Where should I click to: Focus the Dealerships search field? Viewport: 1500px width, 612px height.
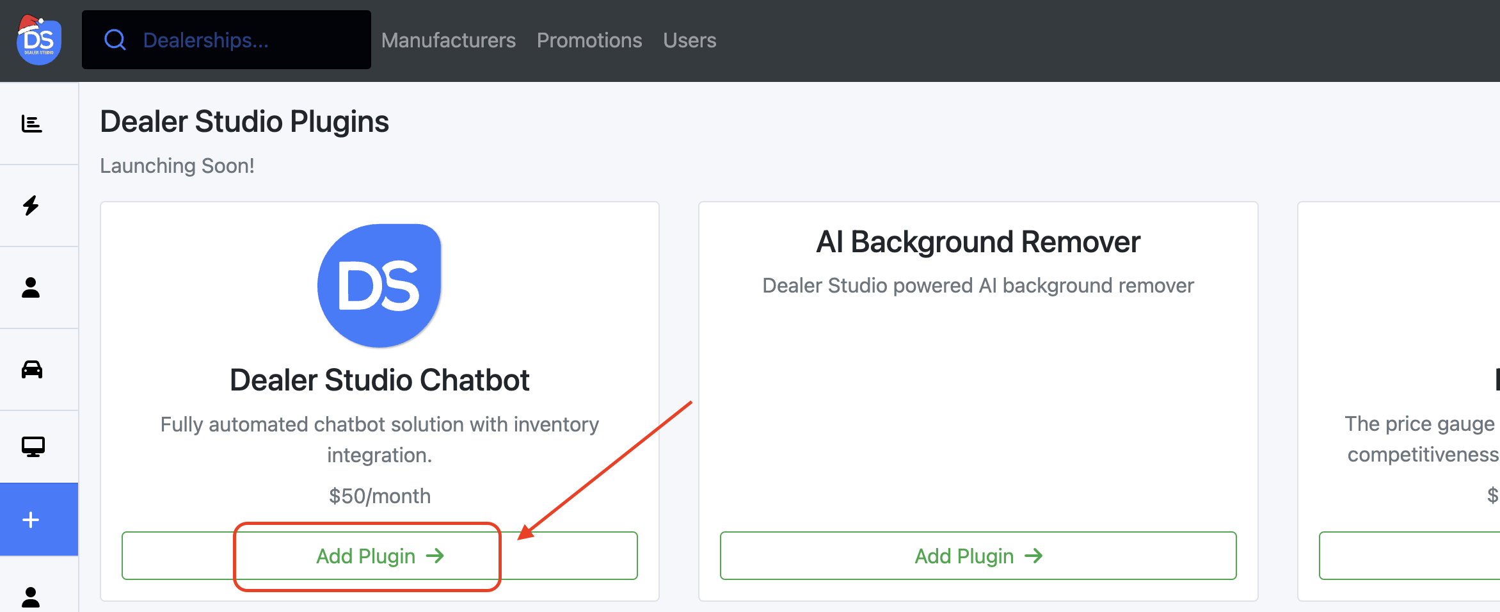click(x=227, y=40)
